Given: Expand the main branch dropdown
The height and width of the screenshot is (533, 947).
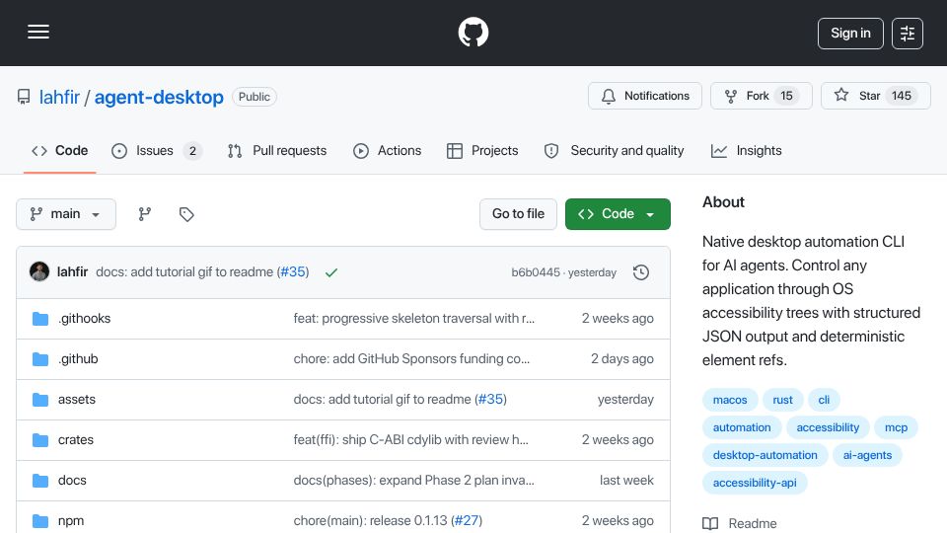Looking at the screenshot, I should click(x=66, y=214).
